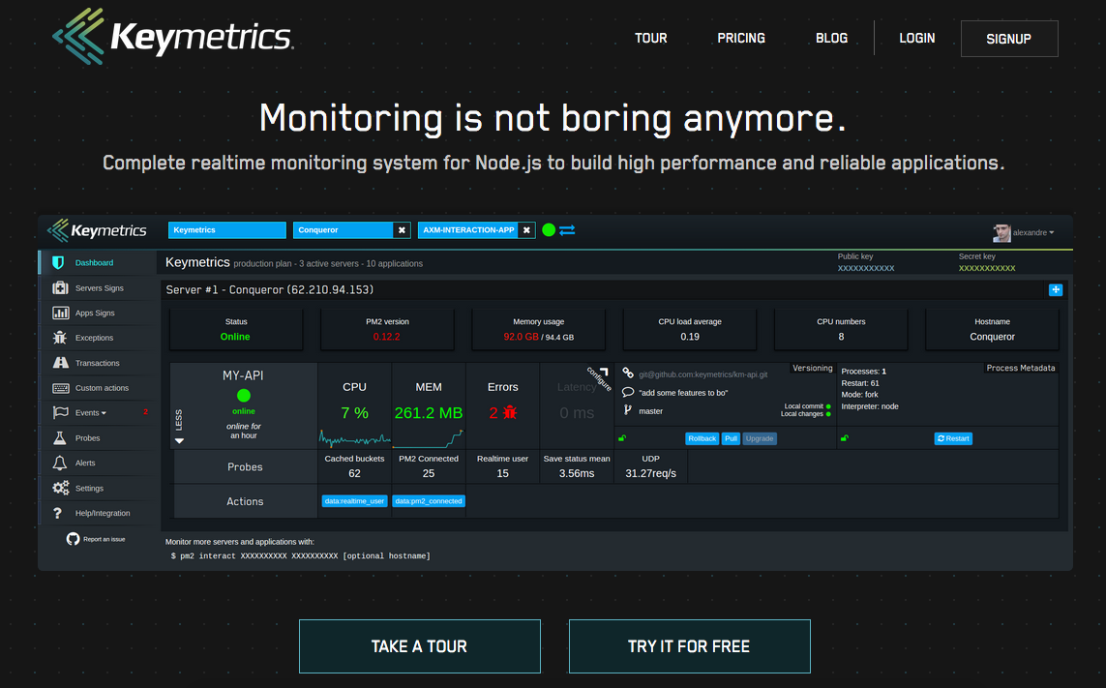Remove the Conqueror server filter tag

point(402,230)
